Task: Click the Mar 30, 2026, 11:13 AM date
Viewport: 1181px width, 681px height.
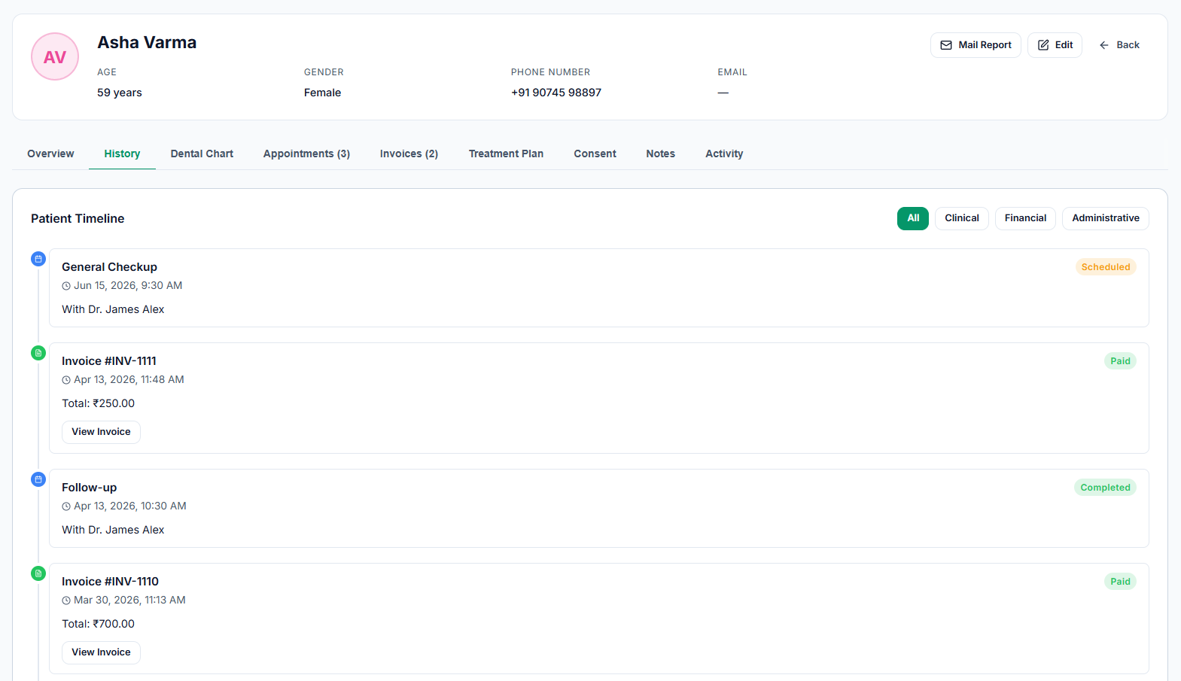Action: click(x=129, y=600)
